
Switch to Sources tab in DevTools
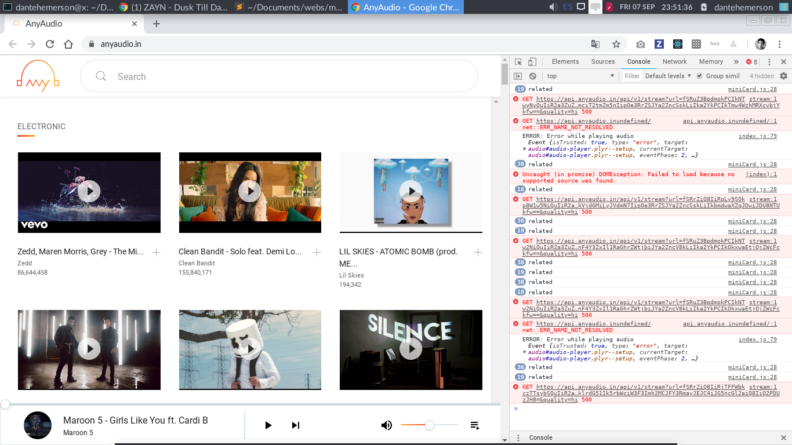(x=603, y=61)
